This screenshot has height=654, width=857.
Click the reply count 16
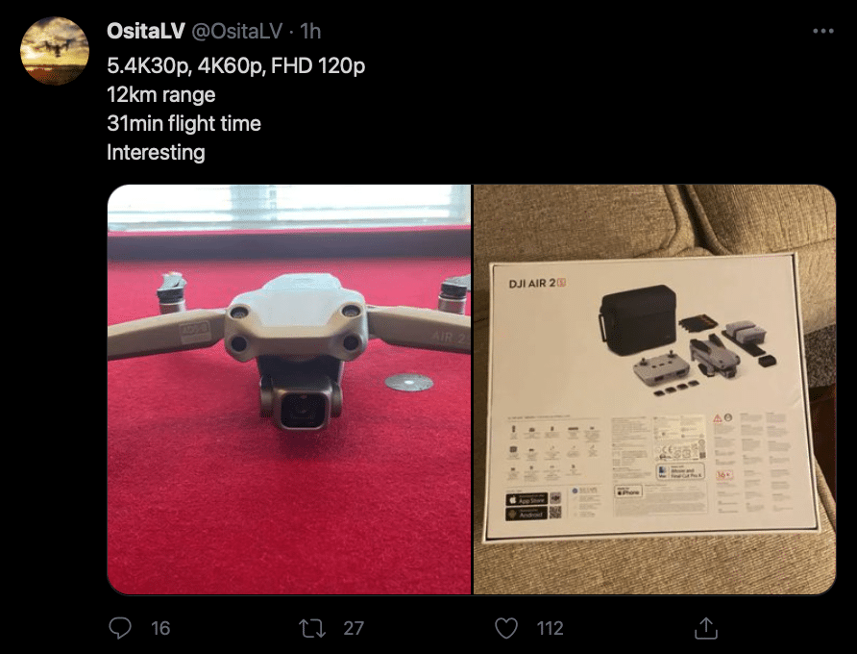(160, 628)
